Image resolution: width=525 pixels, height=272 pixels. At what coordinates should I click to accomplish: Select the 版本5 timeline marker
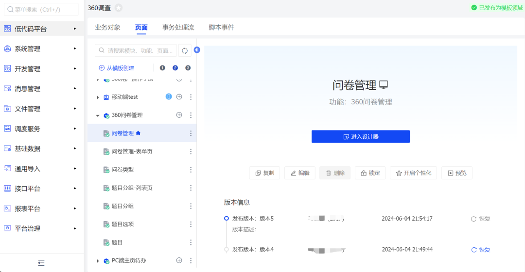(227, 219)
